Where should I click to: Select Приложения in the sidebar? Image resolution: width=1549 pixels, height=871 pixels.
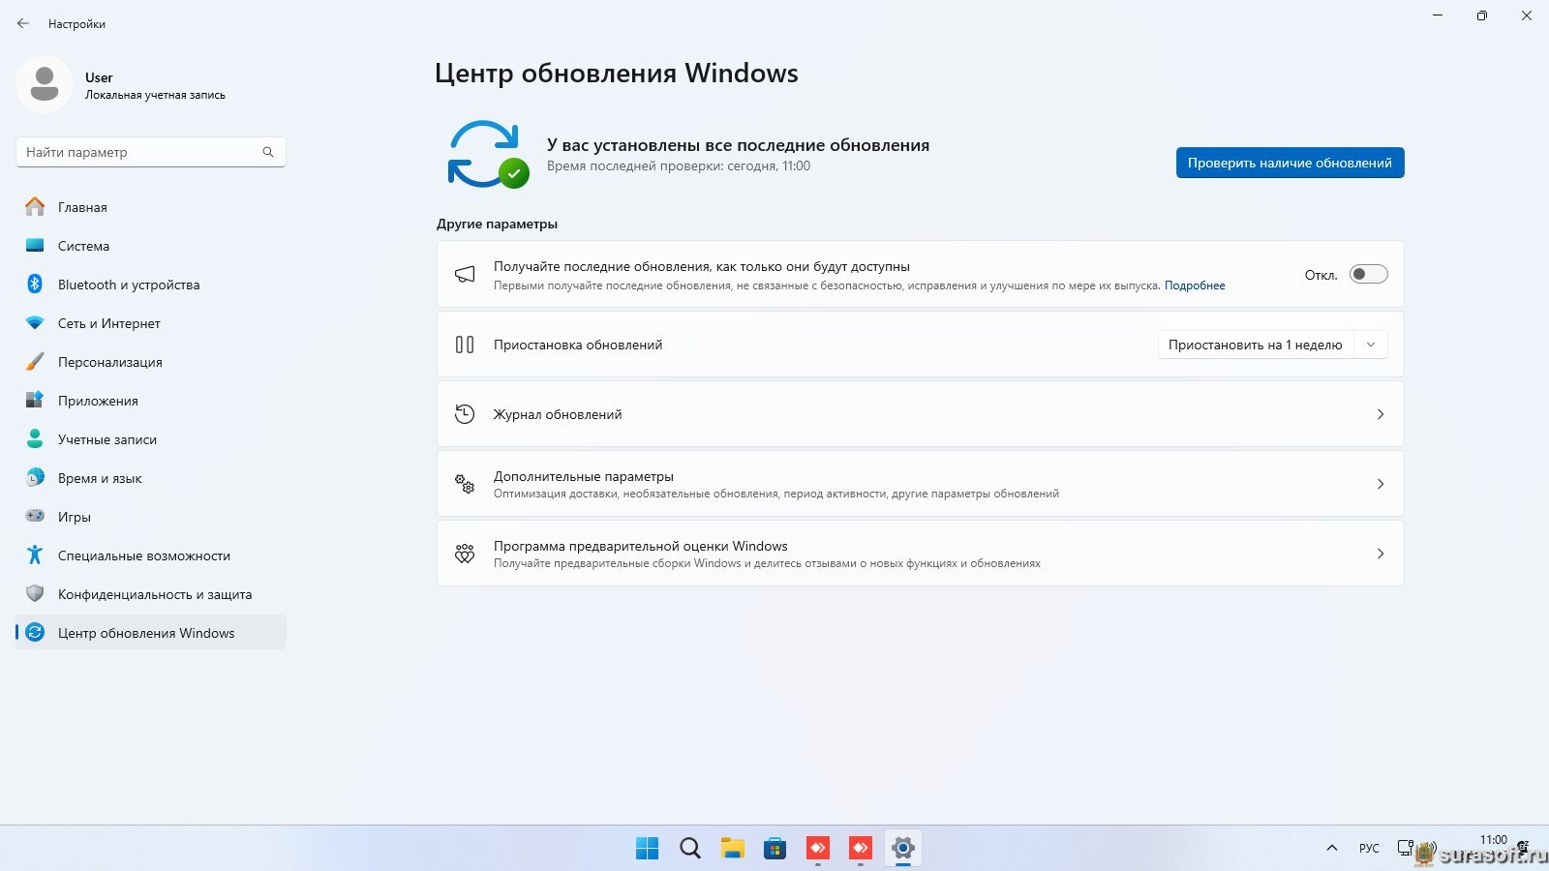pyautogui.click(x=151, y=401)
